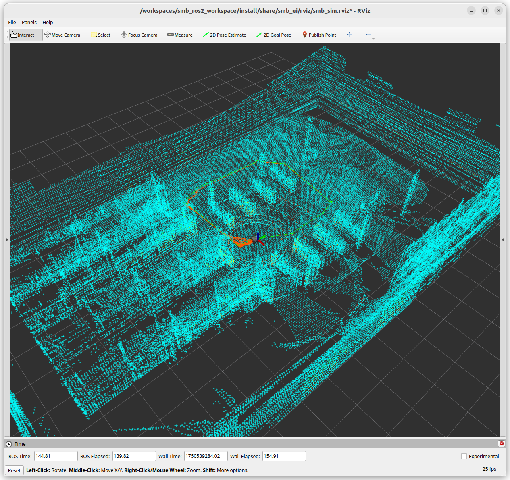Close the Time panel
This screenshot has width=510, height=480.
tap(502, 443)
